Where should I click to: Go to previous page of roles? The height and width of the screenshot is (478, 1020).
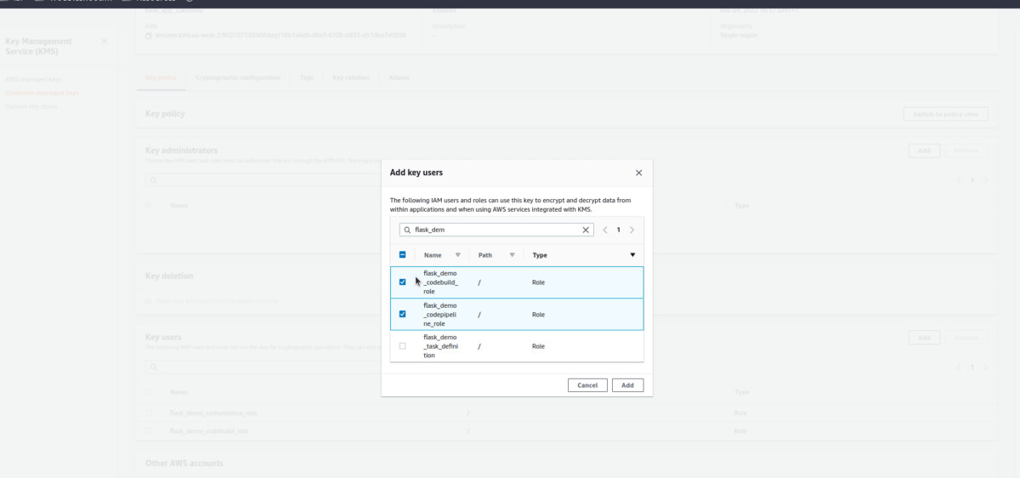tap(605, 230)
